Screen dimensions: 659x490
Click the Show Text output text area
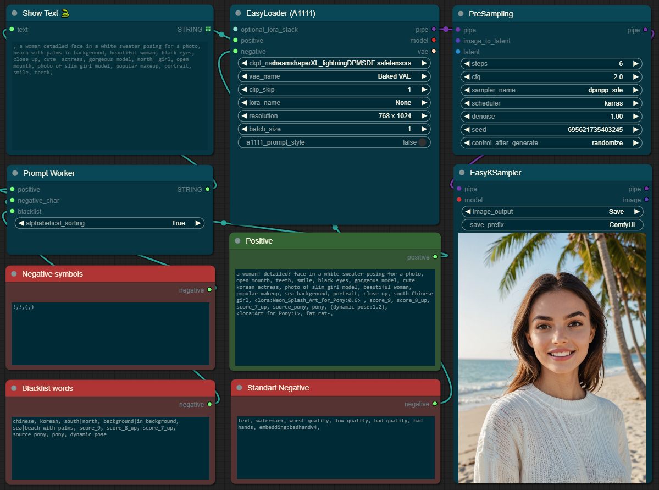(110, 96)
